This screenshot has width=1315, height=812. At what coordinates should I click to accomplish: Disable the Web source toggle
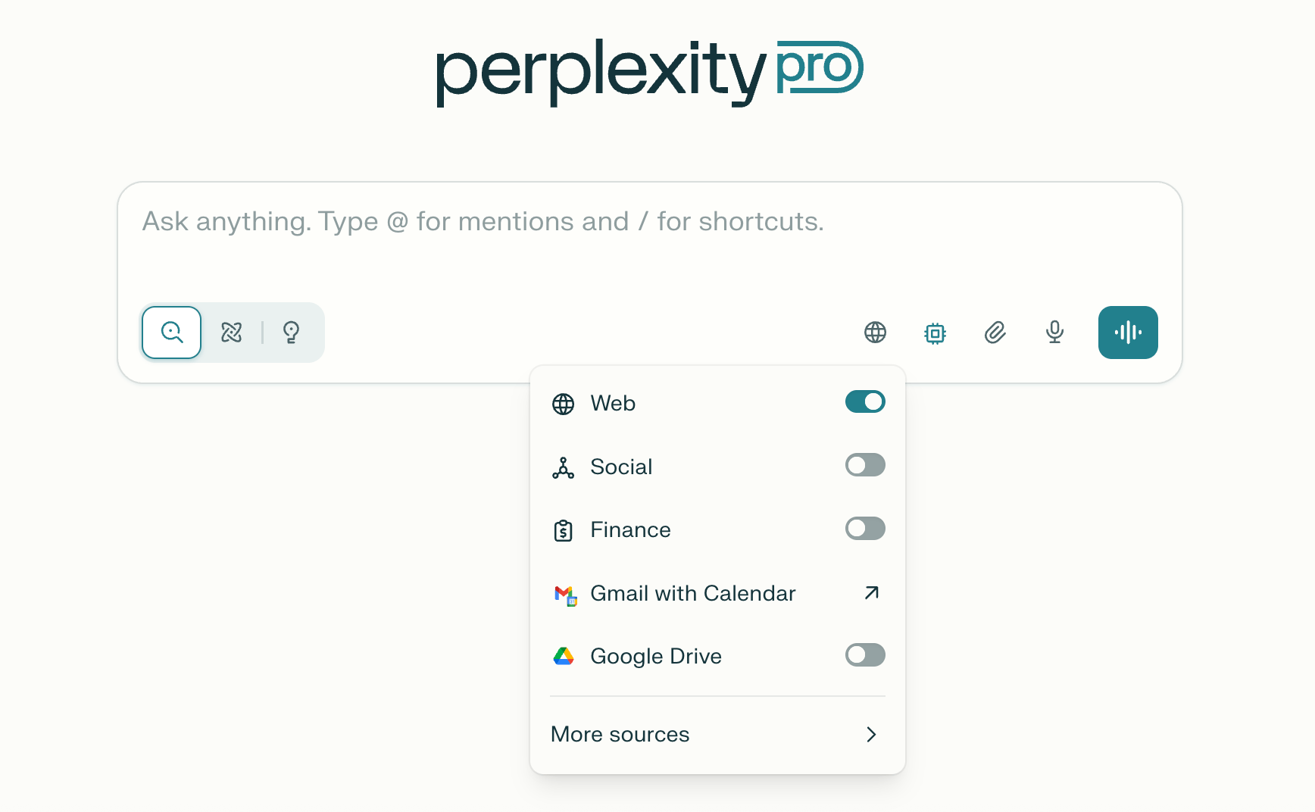click(x=865, y=401)
